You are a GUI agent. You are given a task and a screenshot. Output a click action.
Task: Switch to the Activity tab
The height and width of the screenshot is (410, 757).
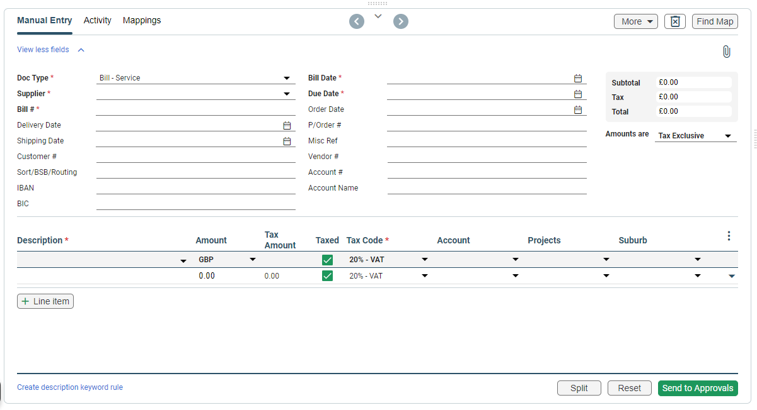pos(97,21)
